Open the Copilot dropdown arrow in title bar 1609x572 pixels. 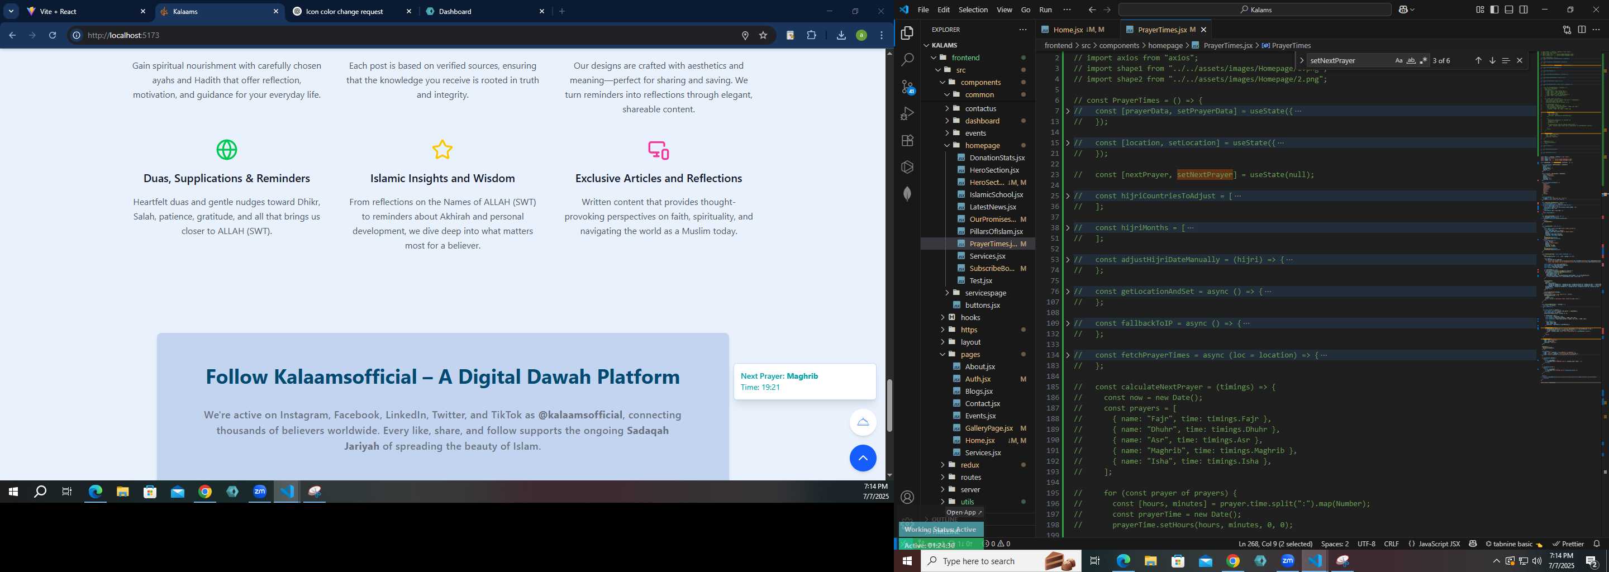click(x=1412, y=9)
